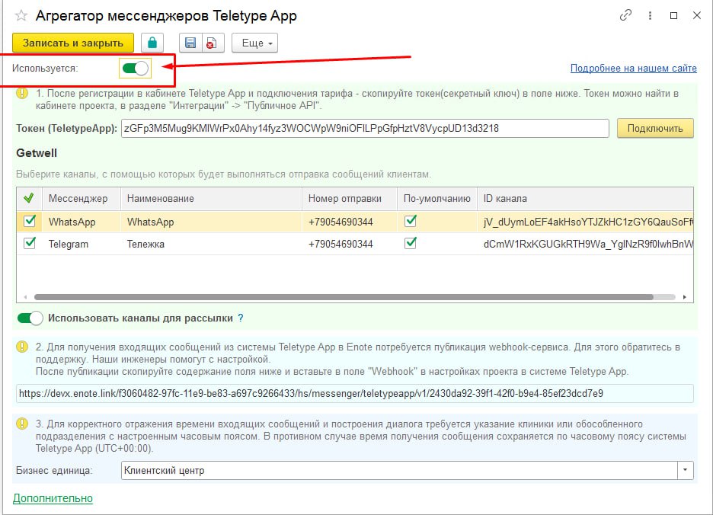Sort by Мессенджер column header
The image size is (713, 515).
coord(81,198)
